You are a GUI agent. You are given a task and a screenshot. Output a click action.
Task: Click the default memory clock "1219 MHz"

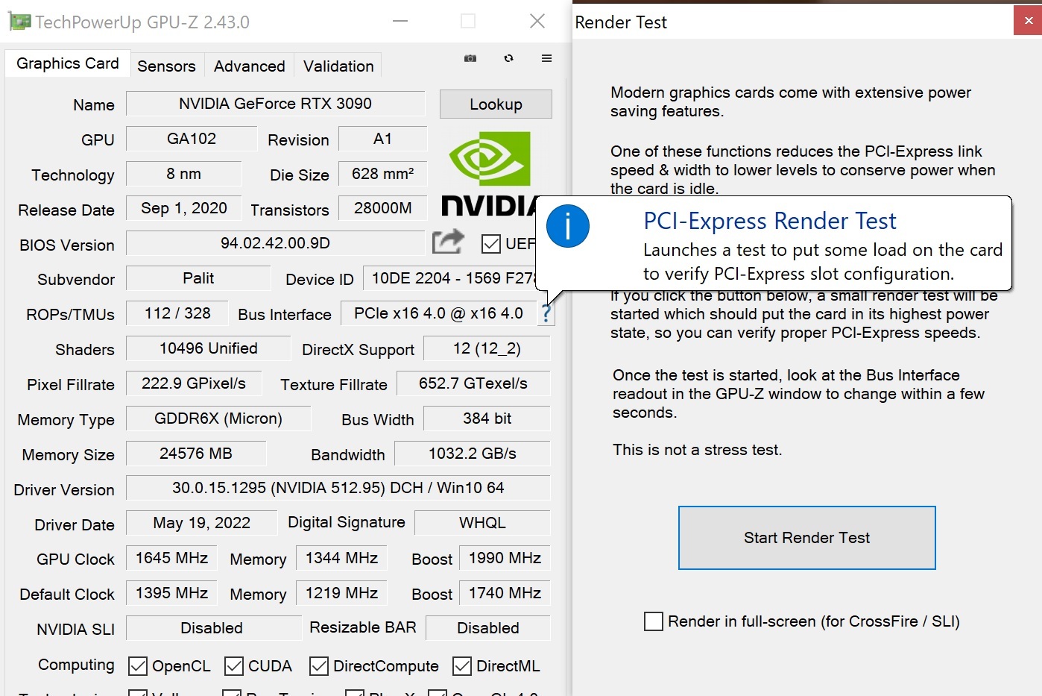click(341, 593)
